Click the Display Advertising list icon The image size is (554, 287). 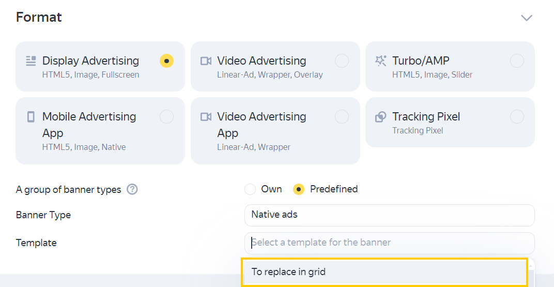pyautogui.click(x=30, y=61)
